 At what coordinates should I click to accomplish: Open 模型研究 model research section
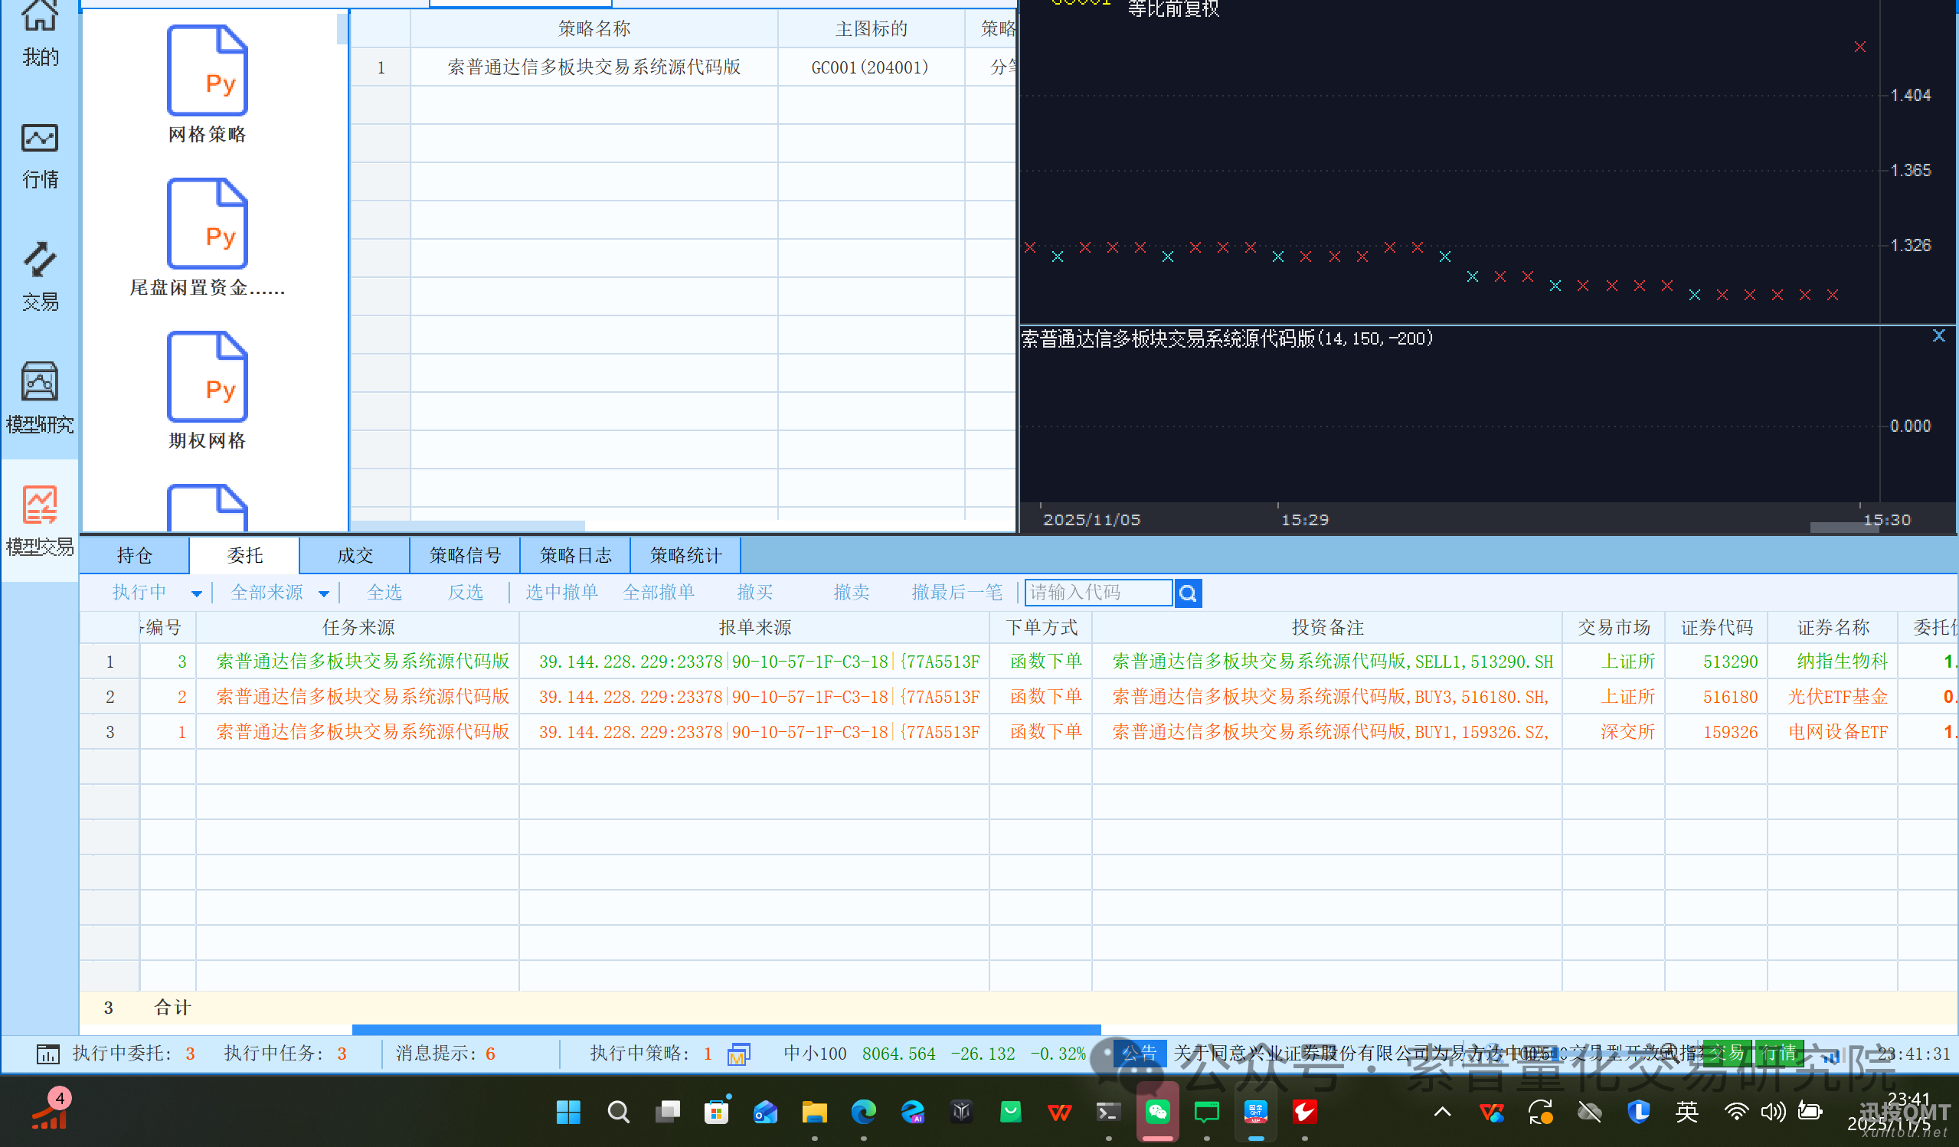pos(39,400)
